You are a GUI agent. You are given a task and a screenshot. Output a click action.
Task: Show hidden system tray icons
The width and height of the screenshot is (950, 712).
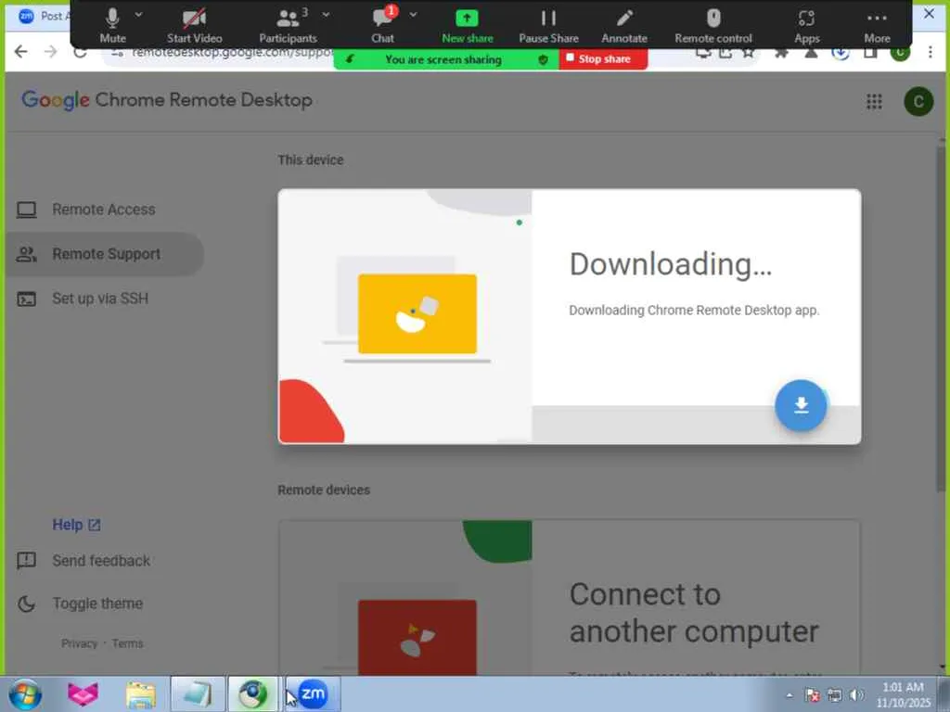tap(790, 695)
